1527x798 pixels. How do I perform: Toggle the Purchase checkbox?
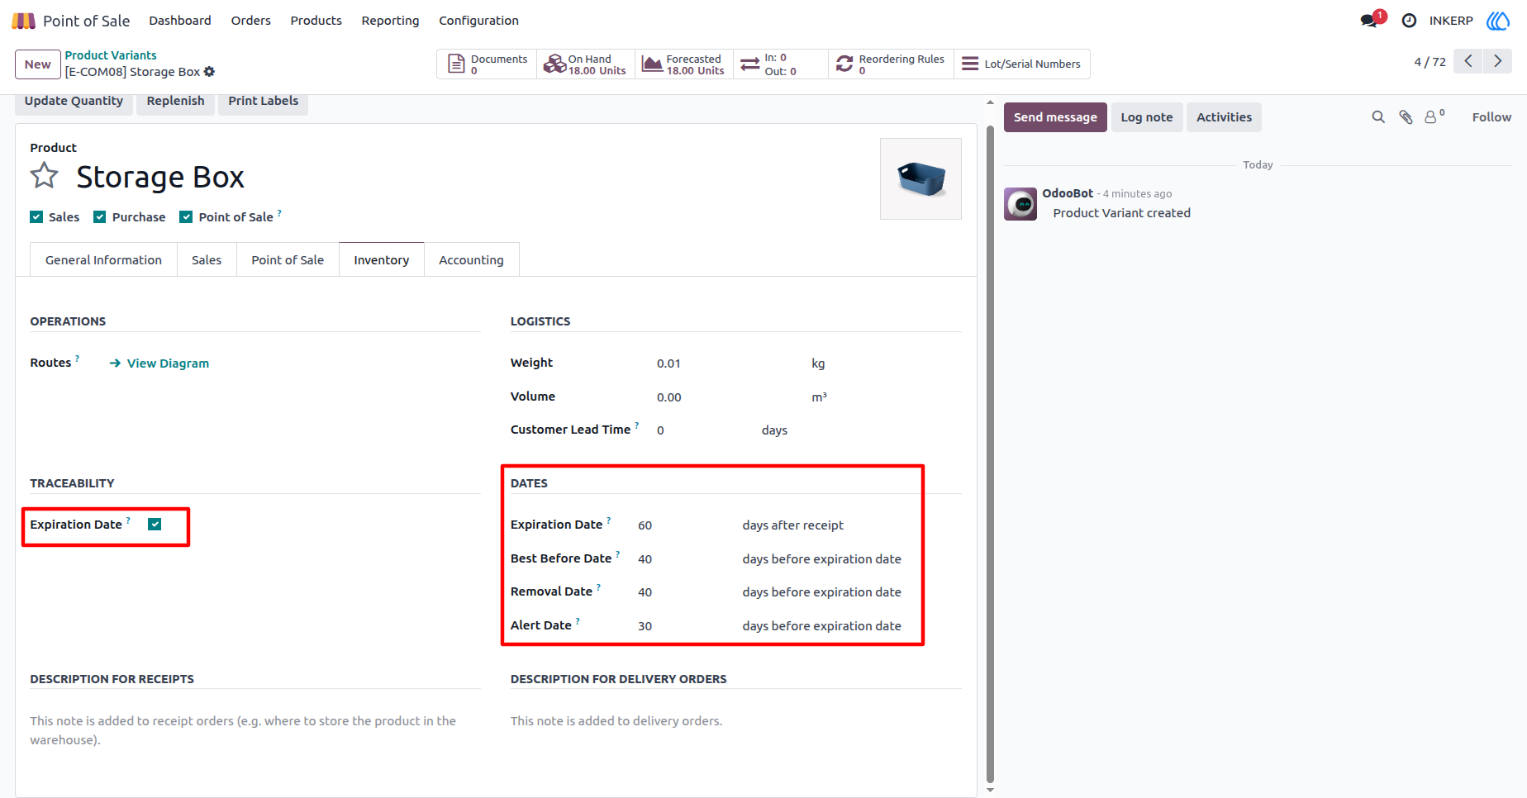[x=100, y=217]
